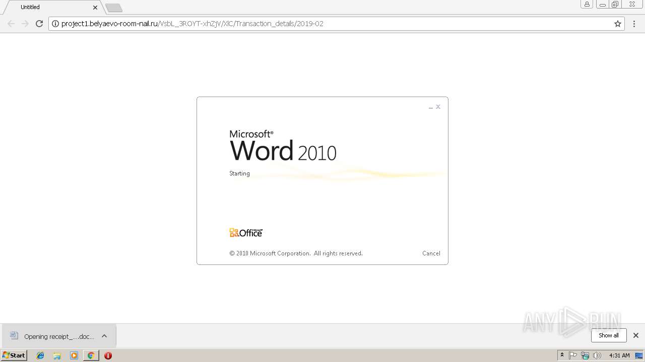
Task: Open Chrome's three-dot menu
Action: click(x=634, y=24)
